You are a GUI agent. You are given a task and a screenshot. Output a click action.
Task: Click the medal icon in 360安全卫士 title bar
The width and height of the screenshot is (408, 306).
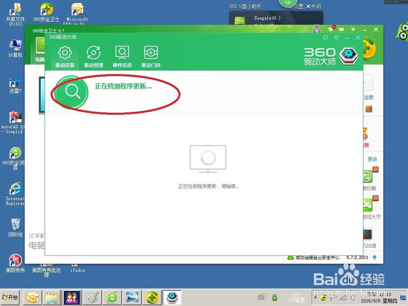tap(317, 29)
